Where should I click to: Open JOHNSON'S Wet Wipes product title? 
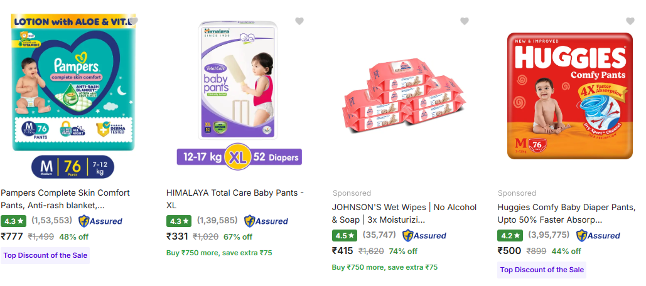pos(404,213)
